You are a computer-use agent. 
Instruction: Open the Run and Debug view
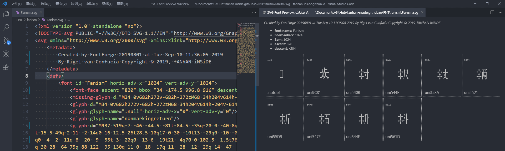pos(6,54)
